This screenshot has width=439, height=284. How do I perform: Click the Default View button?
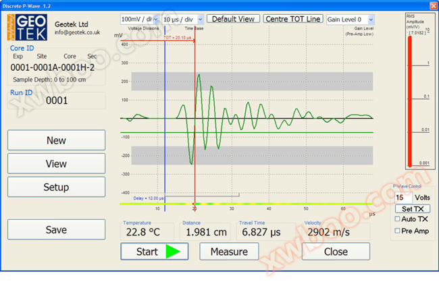pos(232,19)
